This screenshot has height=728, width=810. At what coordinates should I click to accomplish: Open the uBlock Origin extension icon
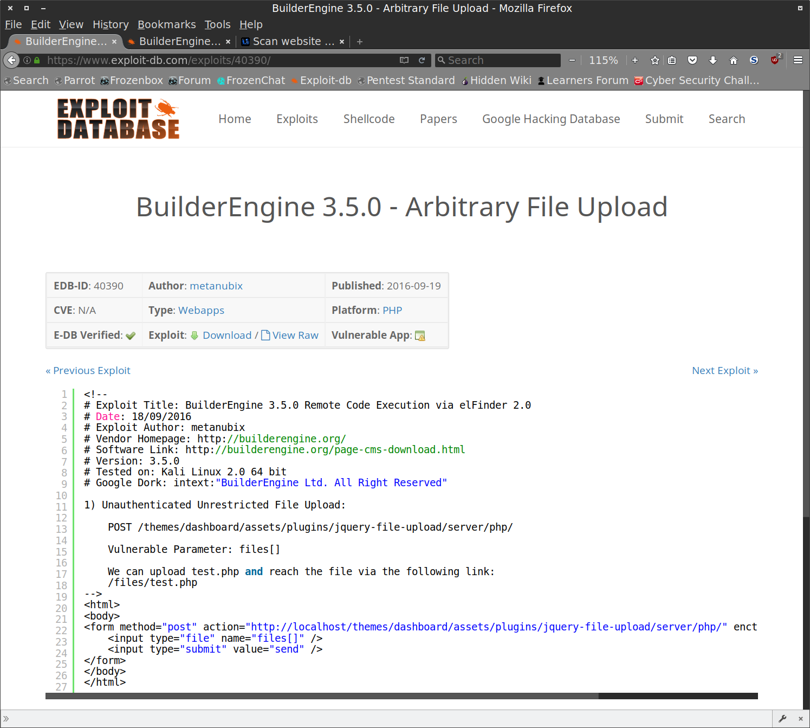point(775,60)
